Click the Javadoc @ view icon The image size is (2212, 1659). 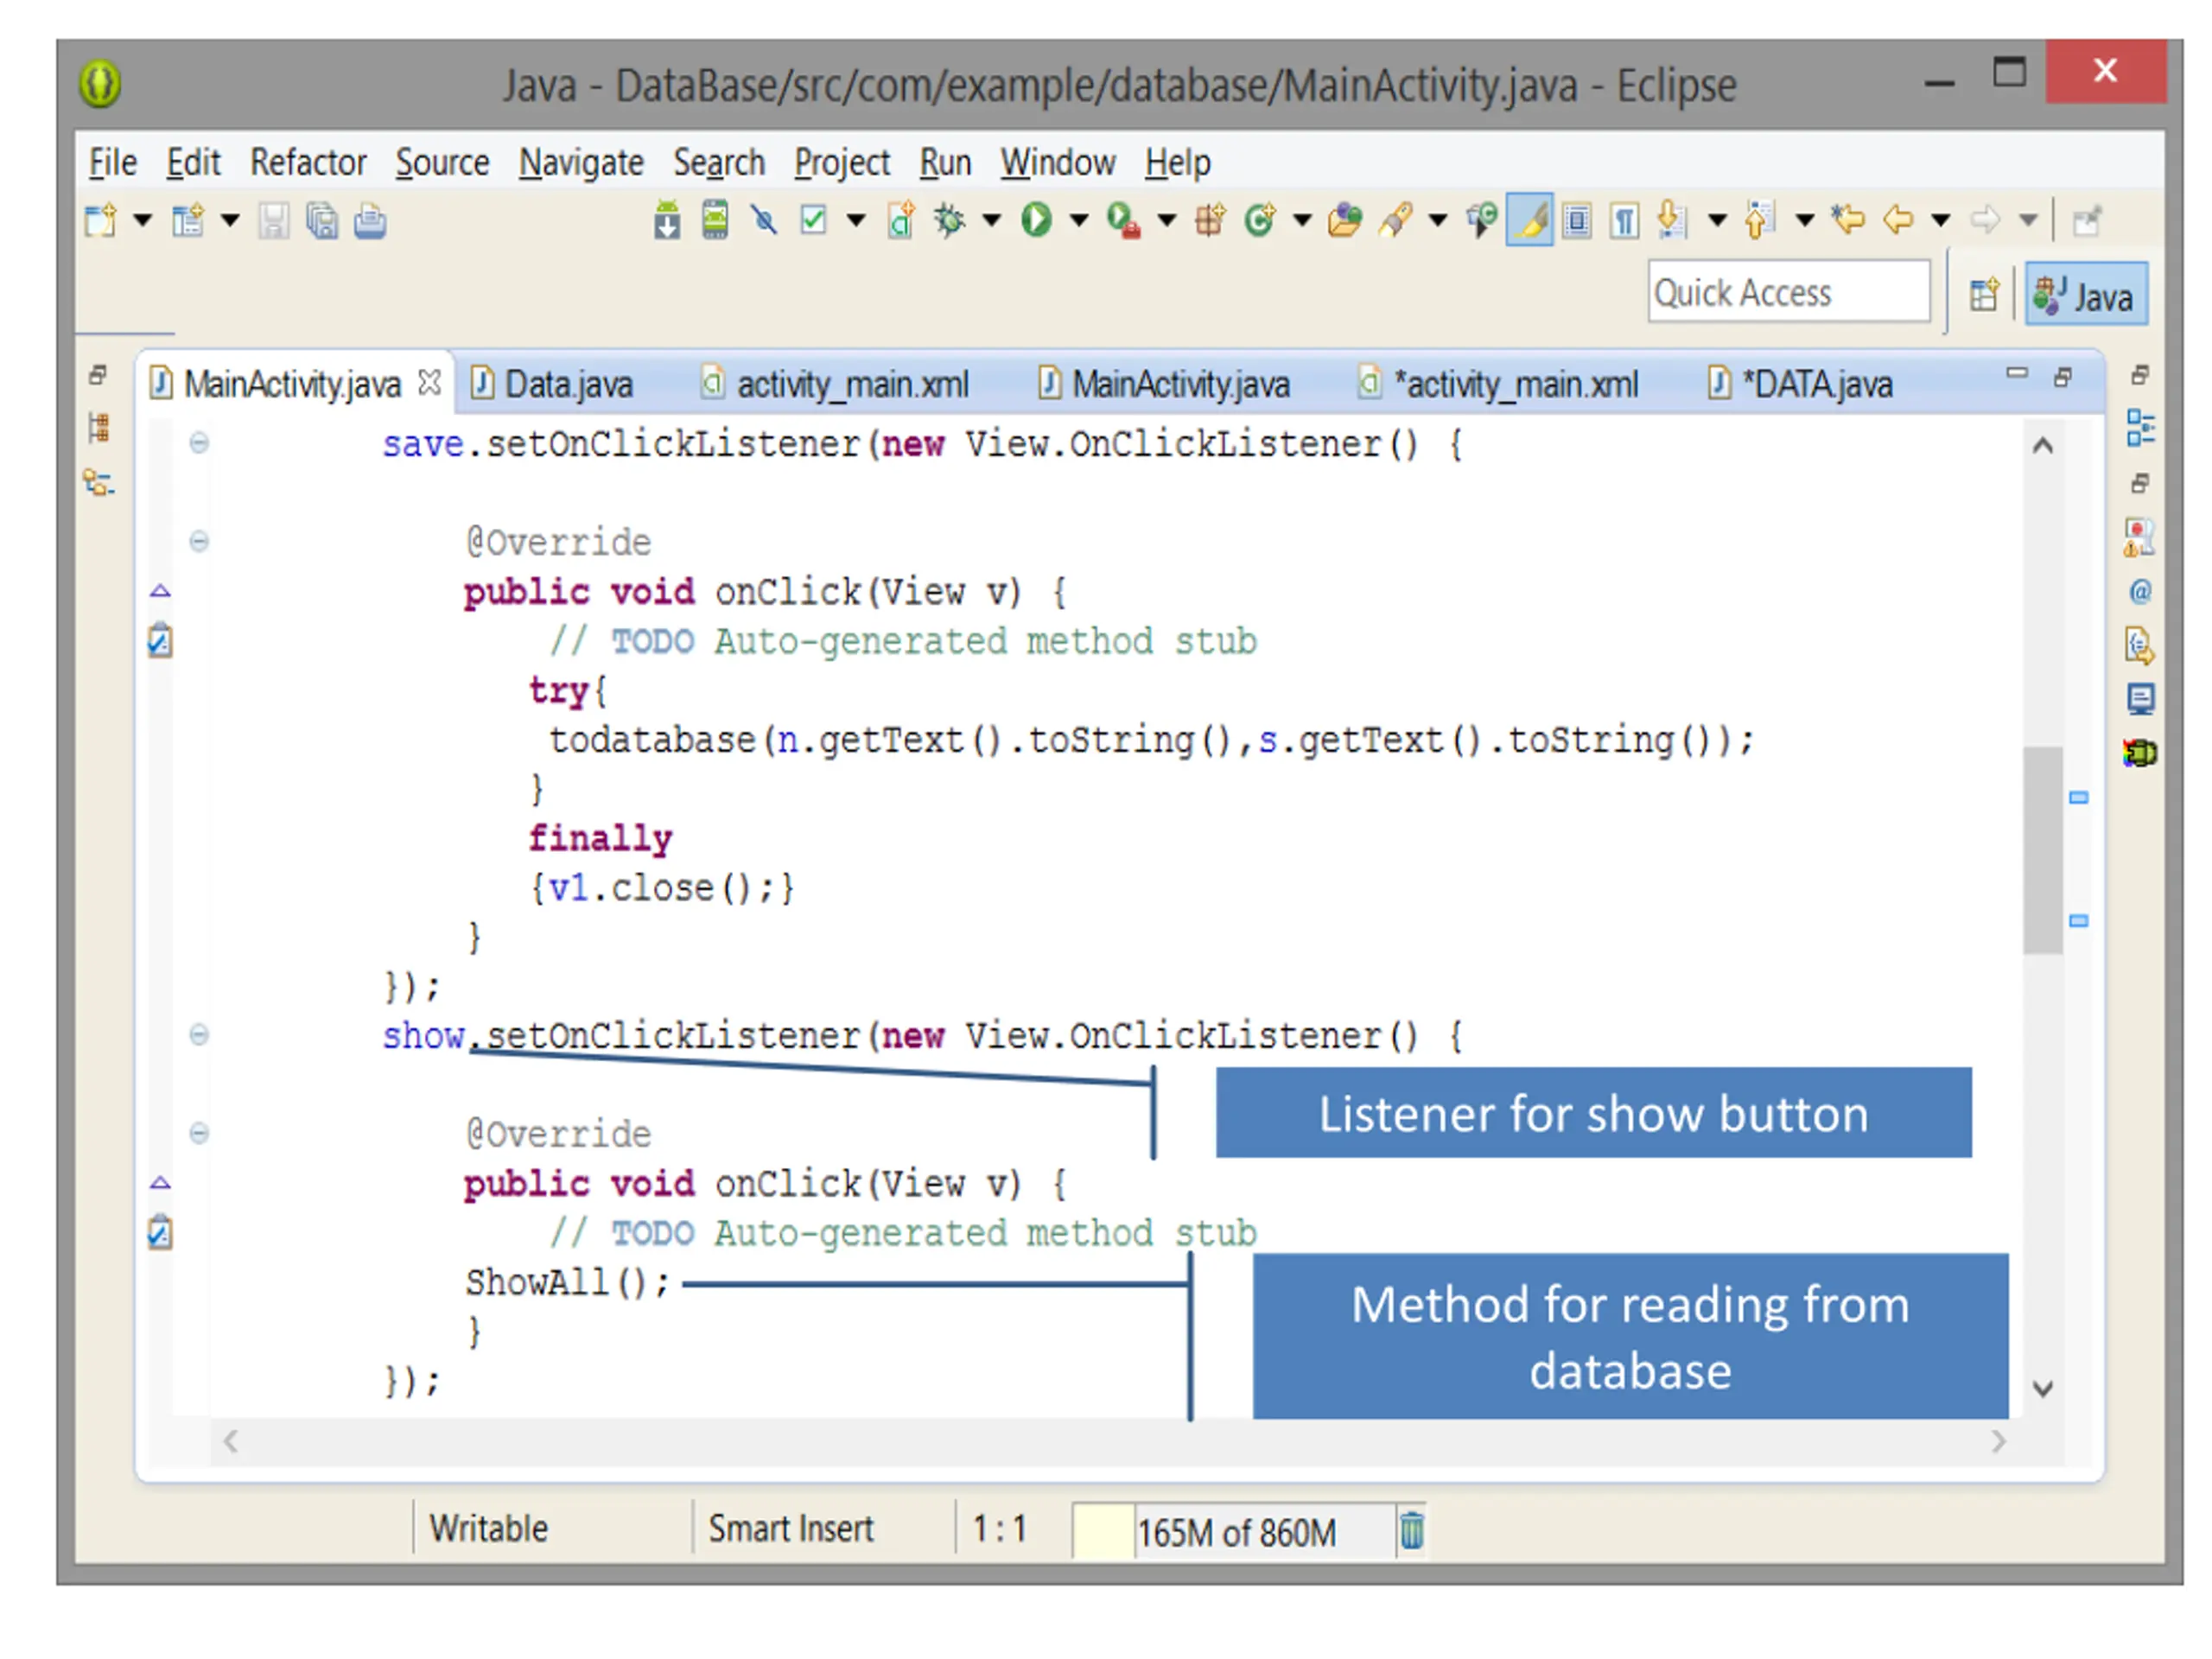(x=2141, y=592)
